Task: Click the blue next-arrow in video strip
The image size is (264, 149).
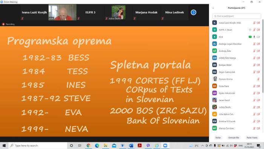Action: (193, 12)
